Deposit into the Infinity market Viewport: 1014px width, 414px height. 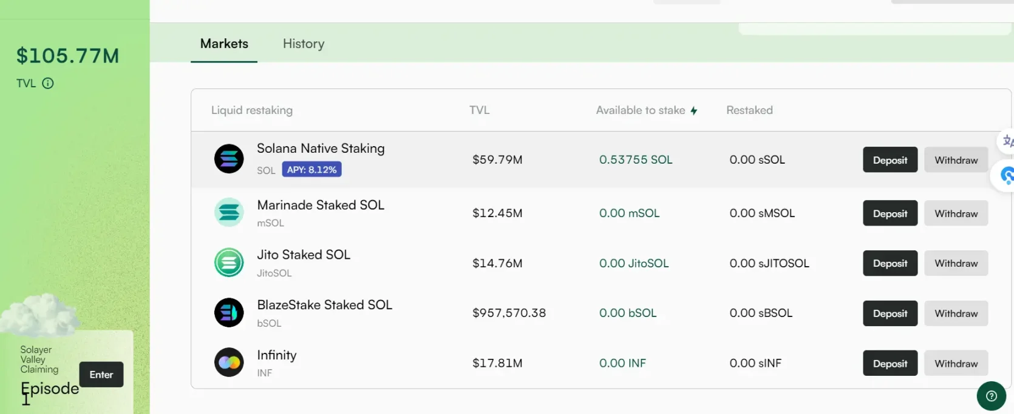(x=890, y=364)
